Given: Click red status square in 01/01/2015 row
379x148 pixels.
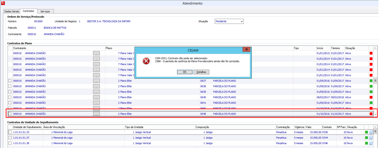Looking at the screenshot, I should 371,53.
